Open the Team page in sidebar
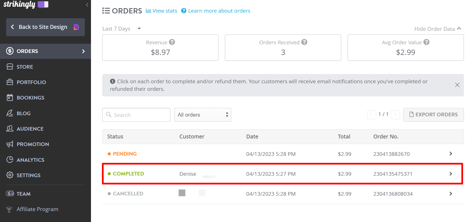Image resolution: width=467 pixels, height=222 pixels. click(23, 194)
